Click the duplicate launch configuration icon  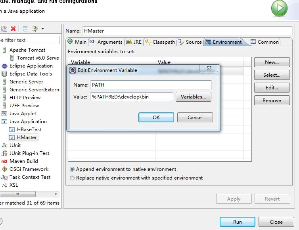click(x=4, y=29)
